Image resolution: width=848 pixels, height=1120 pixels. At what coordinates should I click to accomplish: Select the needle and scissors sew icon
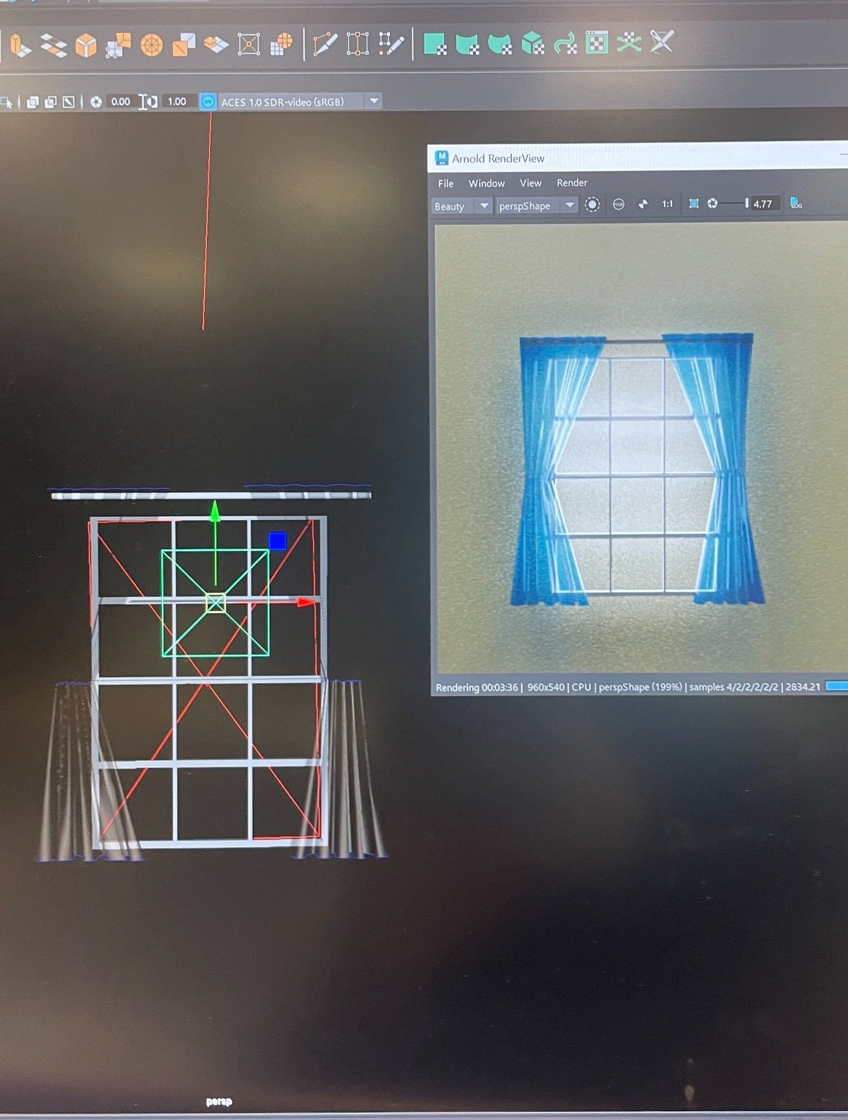[x=661, y=41]
